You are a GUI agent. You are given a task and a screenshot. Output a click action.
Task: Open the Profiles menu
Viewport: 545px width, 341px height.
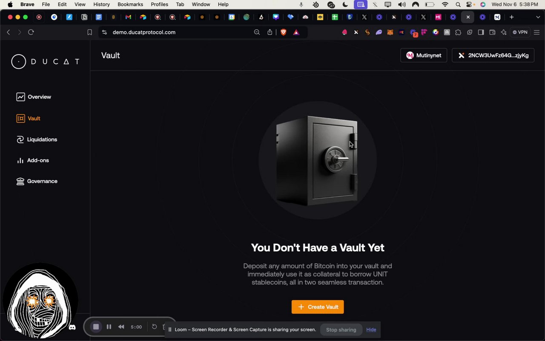point(159,4)
